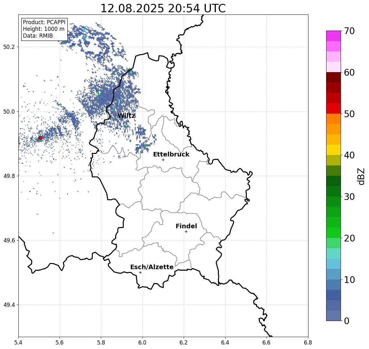
Task: Click the latitude tick label 49.4
Action: click(9, 305)
